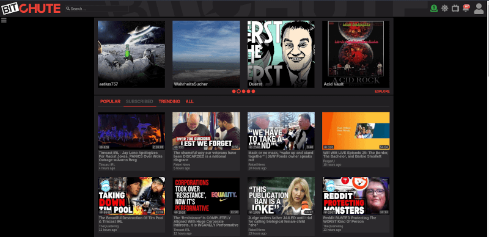Click the green donate money icon
Image resolution: width=489 pixels, height=237 pixels.
pos(434,9)
